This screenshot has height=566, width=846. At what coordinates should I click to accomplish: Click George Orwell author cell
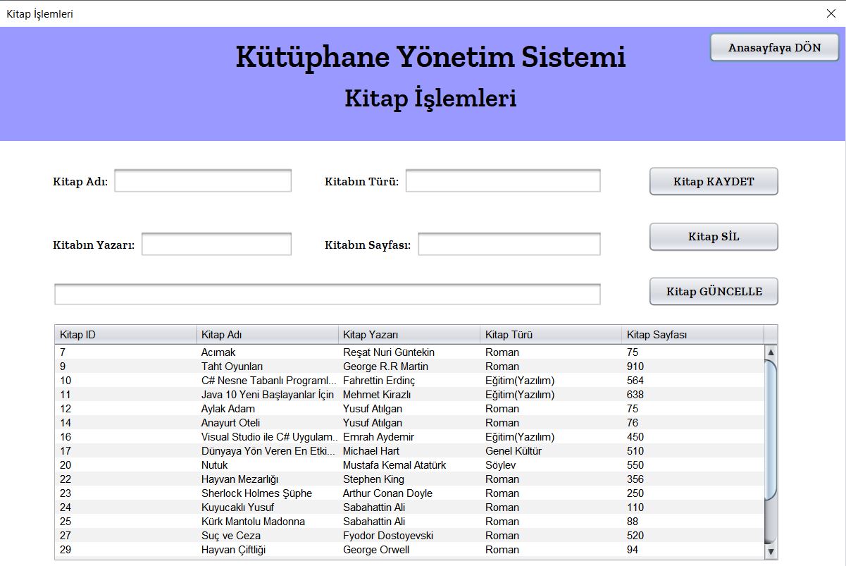(409, 550)
